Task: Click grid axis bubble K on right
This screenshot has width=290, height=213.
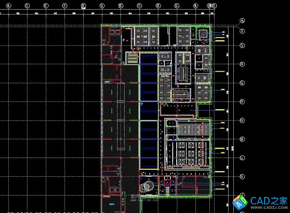Action: (242, 176)
